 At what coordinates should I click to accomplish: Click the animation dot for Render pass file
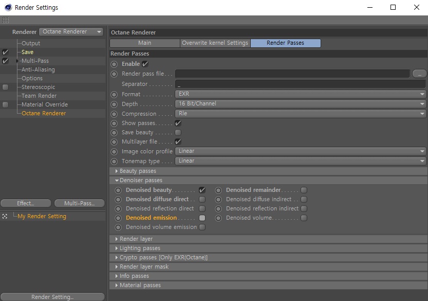(x=114, y=74)
